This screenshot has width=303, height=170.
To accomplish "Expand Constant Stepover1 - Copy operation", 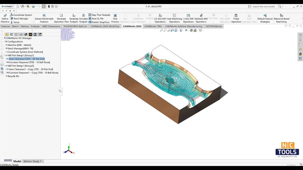I will [6, 73].
